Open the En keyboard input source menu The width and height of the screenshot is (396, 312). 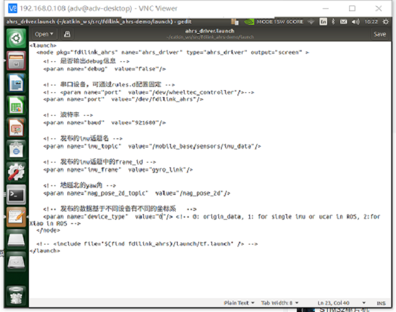pyautogui.click(x=323, y=22)
